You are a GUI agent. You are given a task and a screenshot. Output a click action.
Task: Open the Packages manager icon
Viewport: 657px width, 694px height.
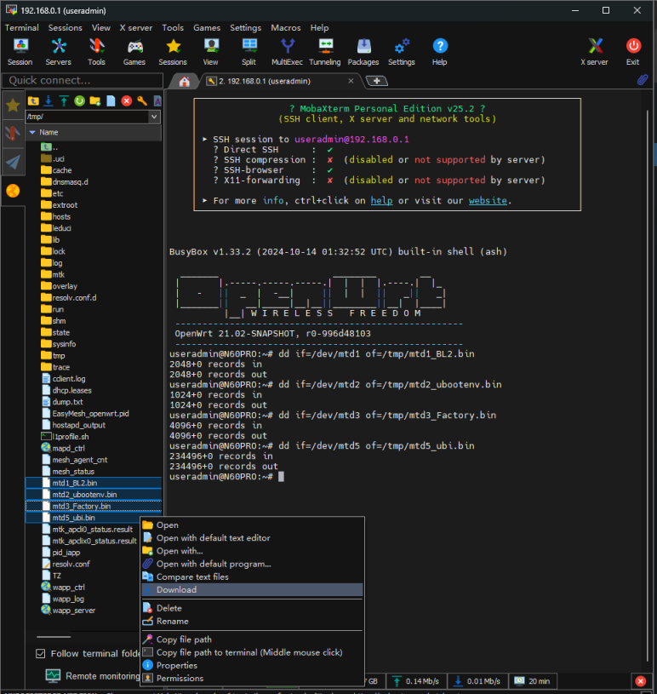363,50
